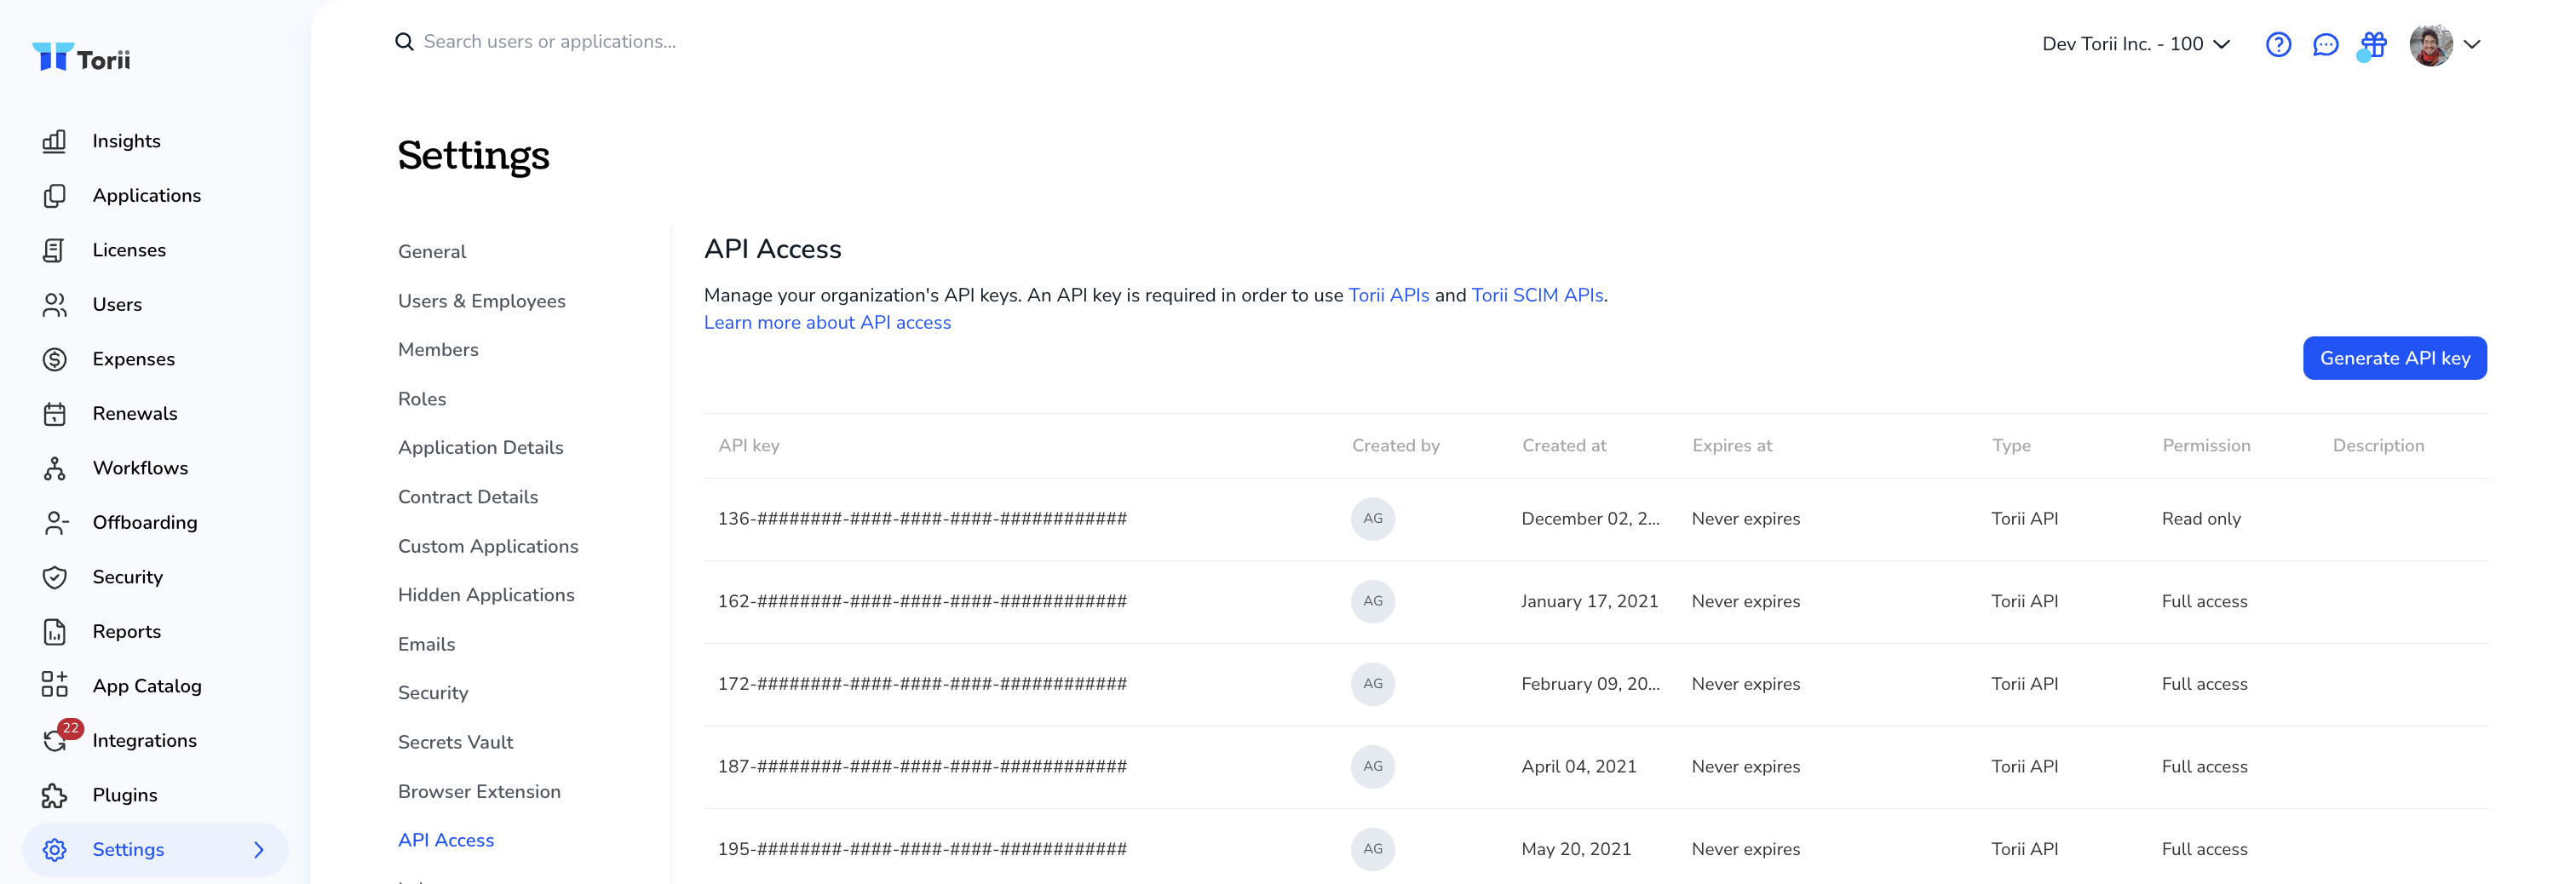The image size is (2576, 884).
Task: Open Custom Applications settings
Action: 488,546
